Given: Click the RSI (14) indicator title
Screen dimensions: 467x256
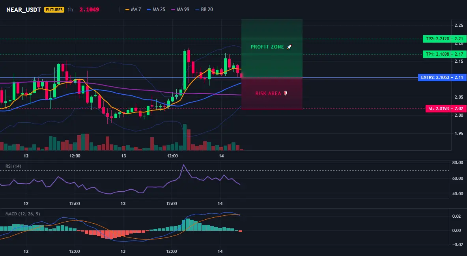Looking at the screenshot, I should (13, 166).
